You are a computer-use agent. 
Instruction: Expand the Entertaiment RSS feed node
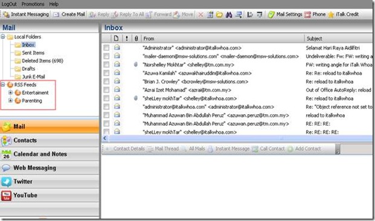10,92
